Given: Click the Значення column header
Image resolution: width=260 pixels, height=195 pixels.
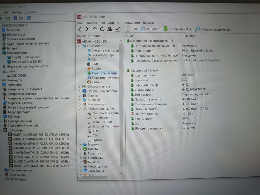Looking at the screenshot, I should 188,36.
